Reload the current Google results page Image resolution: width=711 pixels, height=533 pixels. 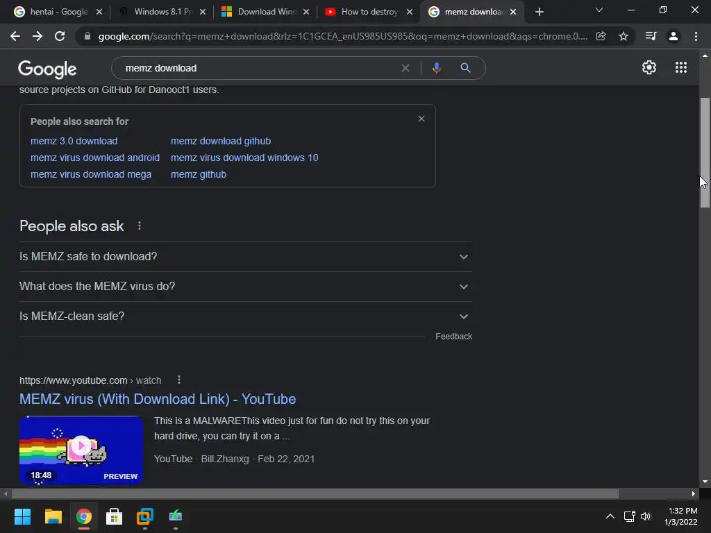click(60, 36)
